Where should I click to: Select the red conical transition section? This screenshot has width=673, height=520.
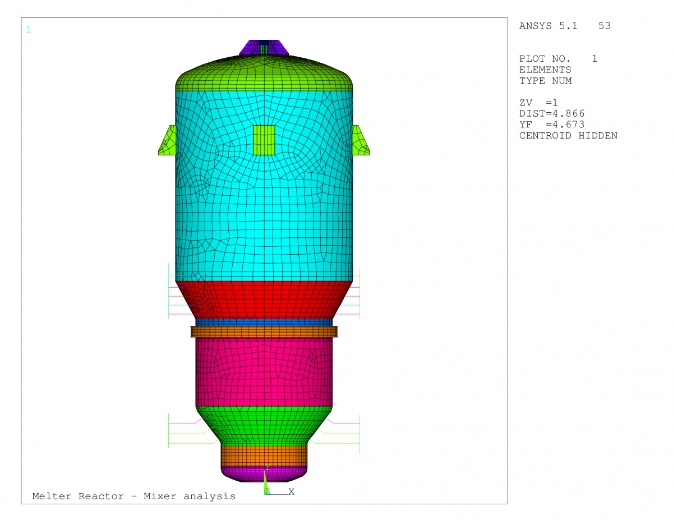pos(264,300)
